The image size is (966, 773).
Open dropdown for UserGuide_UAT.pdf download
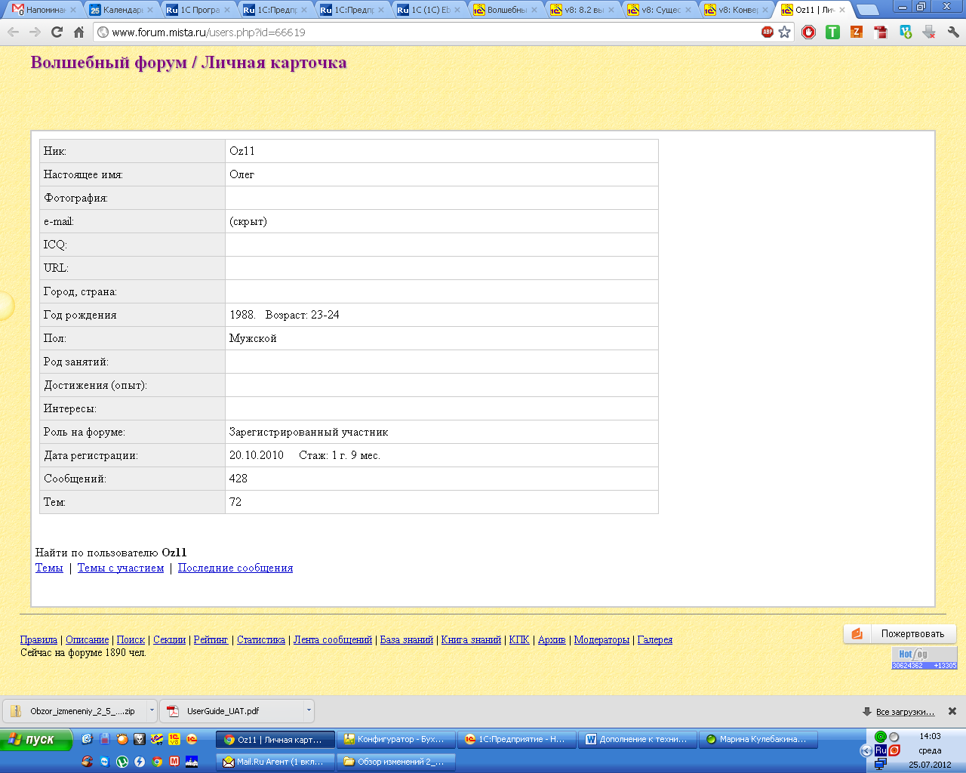pos(308,710)
